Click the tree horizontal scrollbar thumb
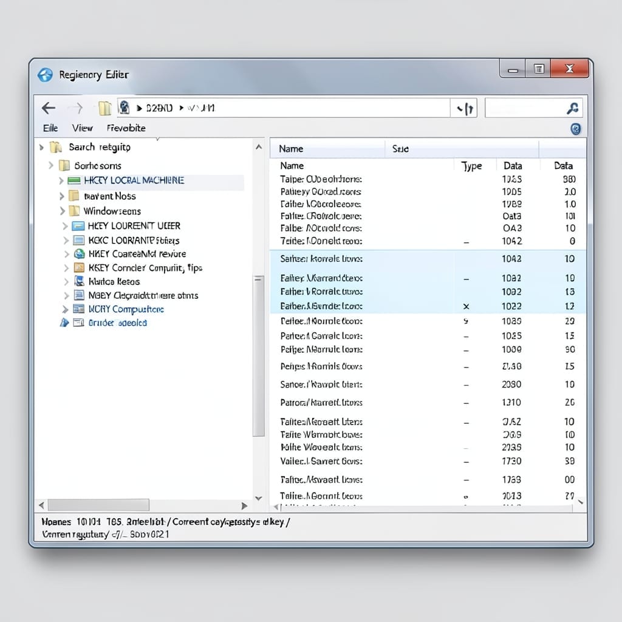 98,505
